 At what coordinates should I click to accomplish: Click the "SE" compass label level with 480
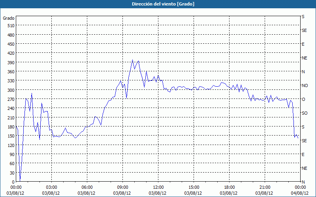click(x=304, y=30)
